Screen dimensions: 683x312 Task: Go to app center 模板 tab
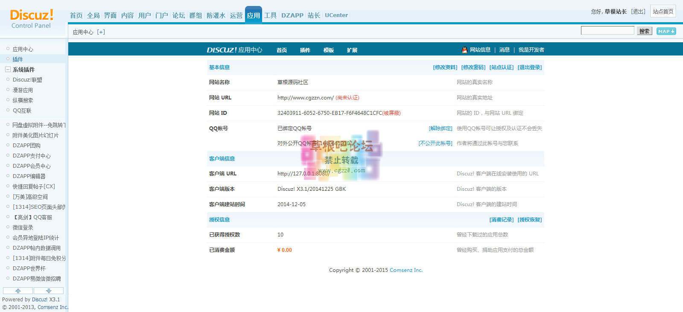(x=329, y=50)
